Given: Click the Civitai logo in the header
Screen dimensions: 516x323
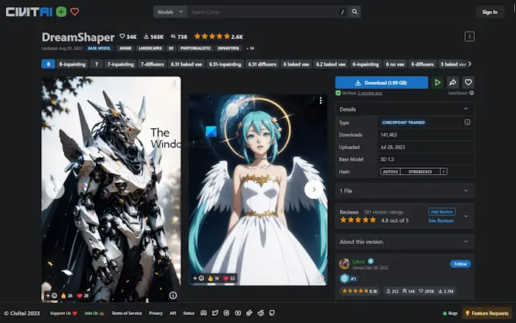Looking at the screenshot, I should 29,12.
